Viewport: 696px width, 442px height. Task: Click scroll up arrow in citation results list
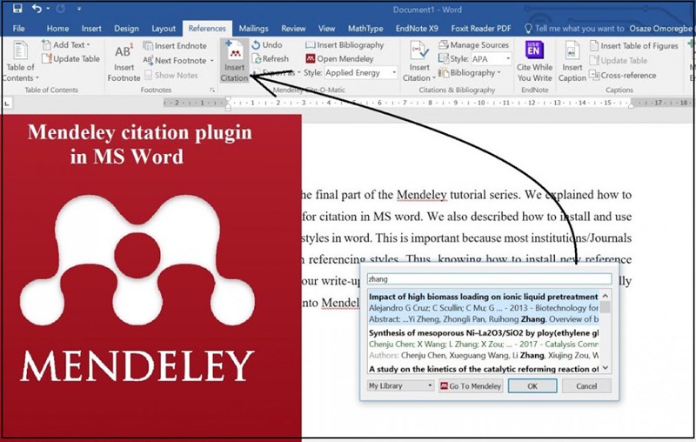[606, 296]
